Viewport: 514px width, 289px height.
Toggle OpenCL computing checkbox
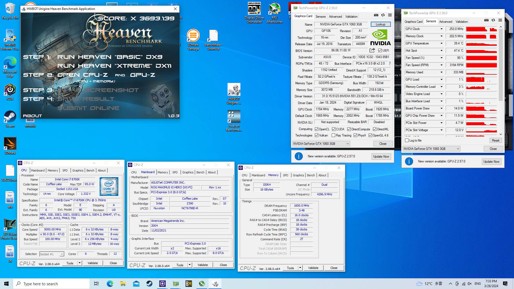[x=316, y=129]
